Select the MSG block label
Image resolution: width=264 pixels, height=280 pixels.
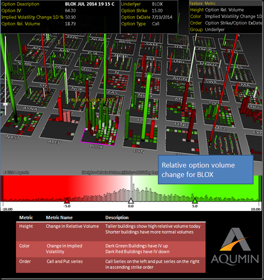[x=87, y=70]
